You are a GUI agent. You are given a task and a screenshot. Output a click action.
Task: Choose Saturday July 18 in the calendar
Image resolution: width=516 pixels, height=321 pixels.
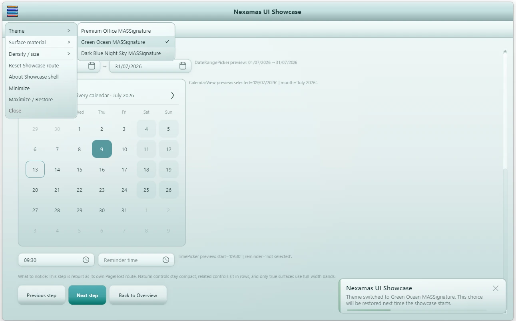point(146,169)
